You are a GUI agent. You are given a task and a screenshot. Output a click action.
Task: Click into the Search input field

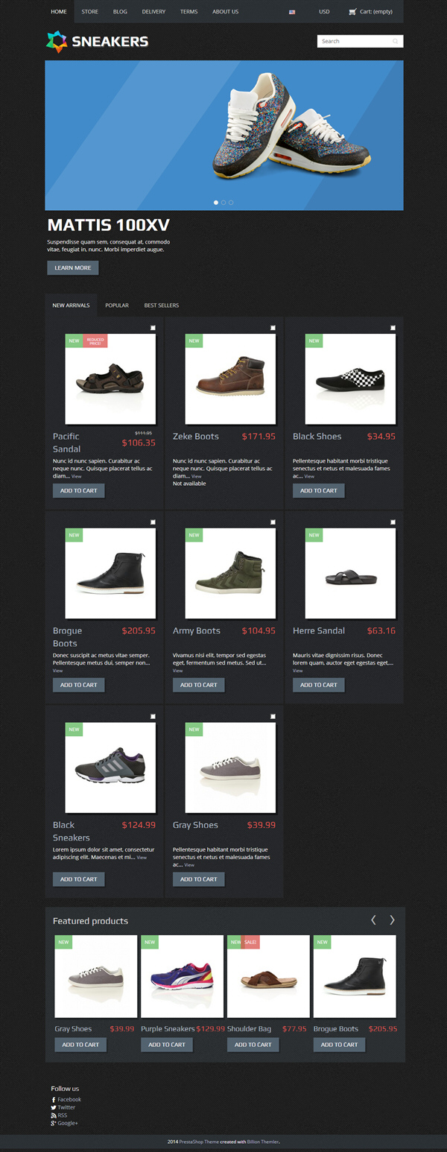(355, 42)
